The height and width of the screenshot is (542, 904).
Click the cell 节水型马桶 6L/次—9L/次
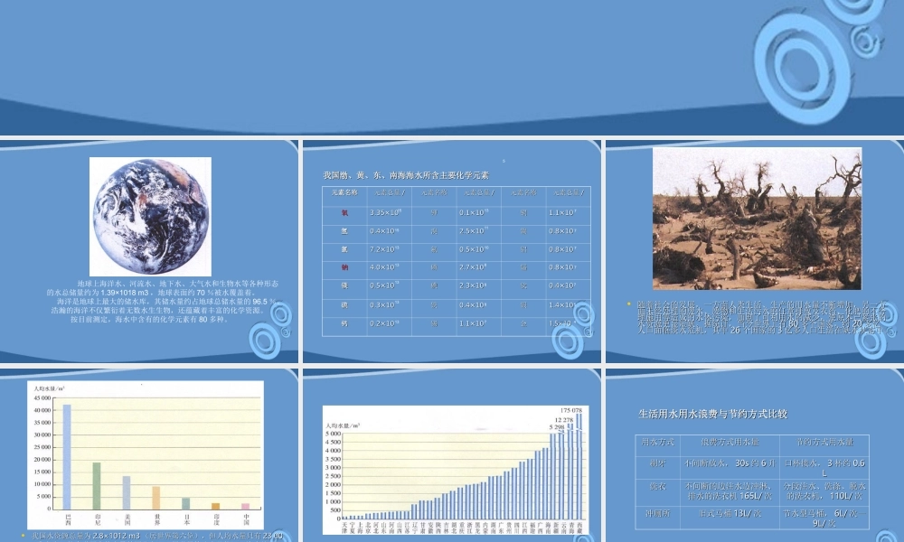824,518
